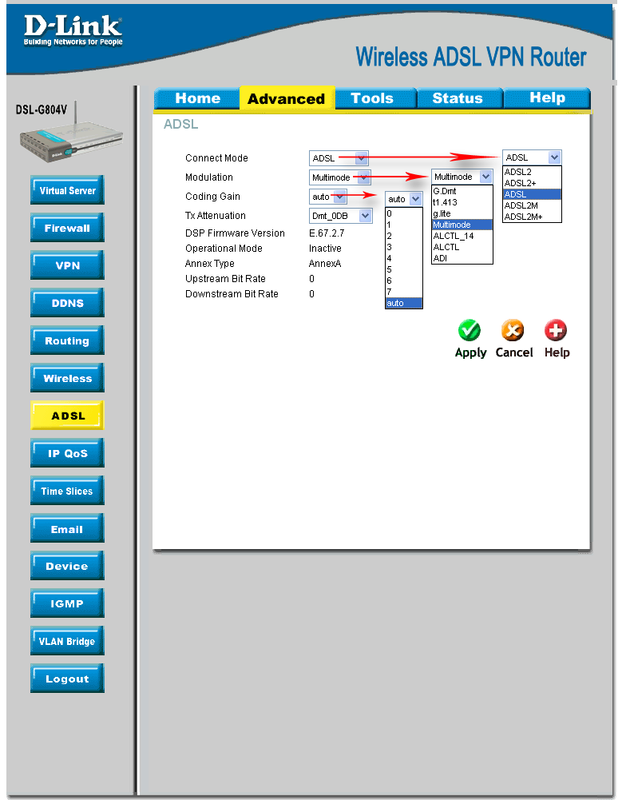Click the green Apply checkmark icon

point(469,330)
